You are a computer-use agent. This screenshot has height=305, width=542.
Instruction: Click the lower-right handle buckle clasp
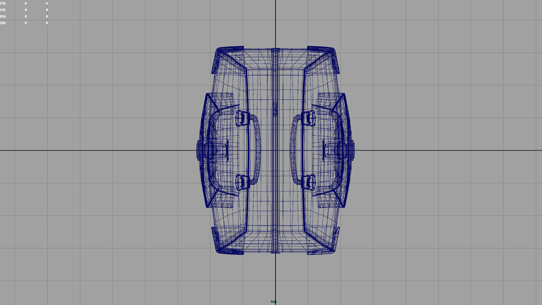[309, 182]
